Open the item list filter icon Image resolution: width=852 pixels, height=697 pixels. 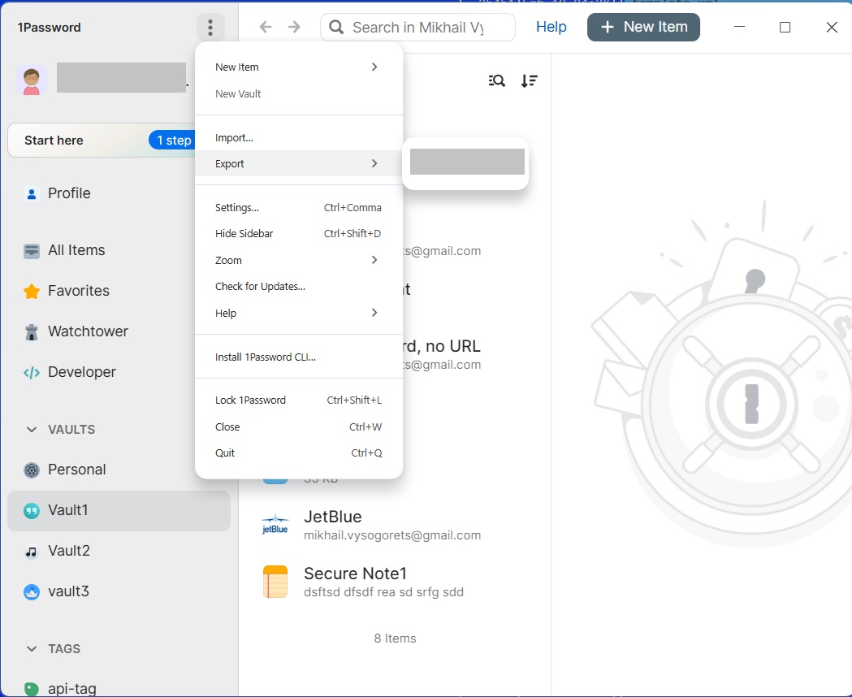tap(496, 80)
